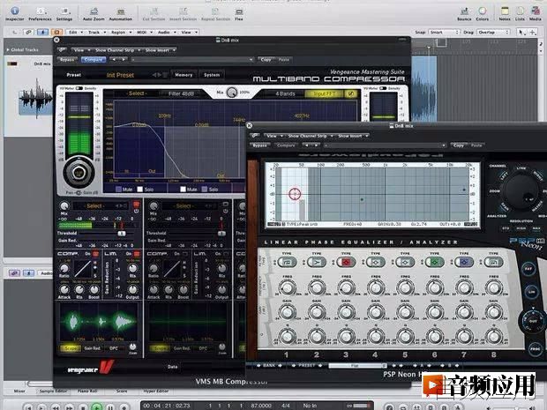Select the blue band 7 type button in PSP Neon
Screen dimensions: 547x410
tap(464, 262)
